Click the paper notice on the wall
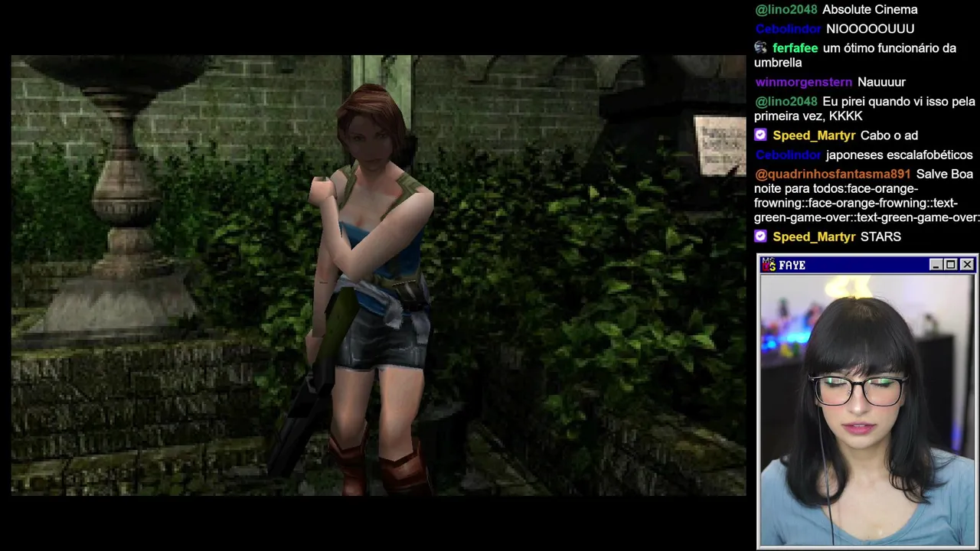Image resolution: width=980 pixels, height=551 pixels. 720,145
